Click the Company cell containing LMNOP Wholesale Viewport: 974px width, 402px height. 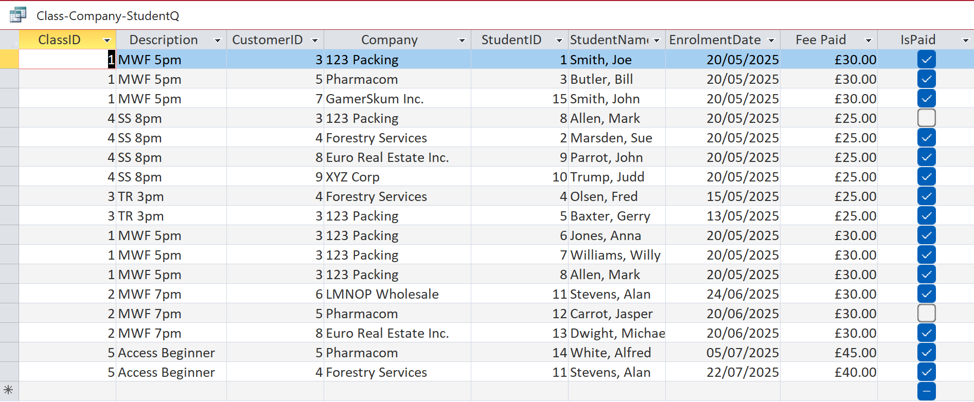(382, 294)
